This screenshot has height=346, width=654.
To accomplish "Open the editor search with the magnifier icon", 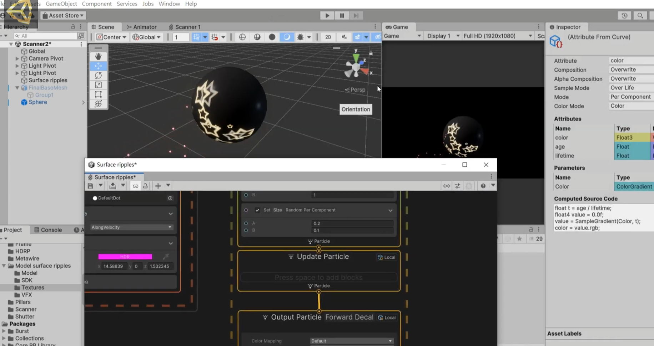I will coord(640,15).
